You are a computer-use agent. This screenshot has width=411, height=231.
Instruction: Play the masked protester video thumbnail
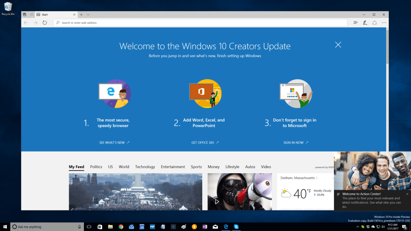[x=217, y=202]
